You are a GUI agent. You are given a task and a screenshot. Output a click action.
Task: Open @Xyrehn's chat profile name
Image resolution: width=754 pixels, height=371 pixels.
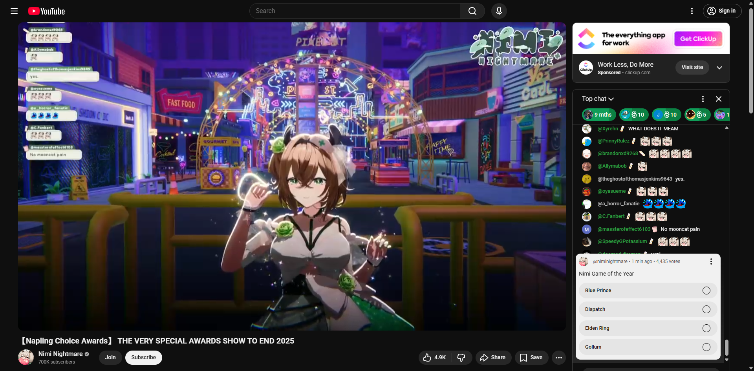608,129
